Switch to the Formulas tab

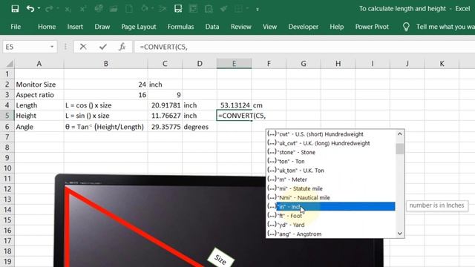click(180, 27)
